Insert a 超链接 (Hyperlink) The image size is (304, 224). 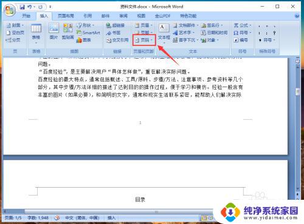pyautogui.click(x=116, y=25)
